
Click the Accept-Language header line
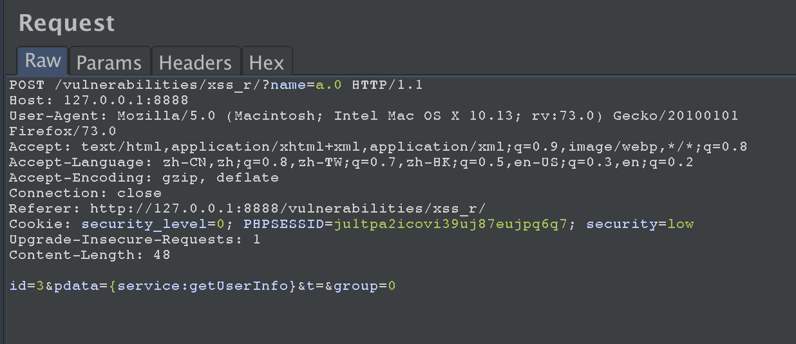(x=351, y=162)
